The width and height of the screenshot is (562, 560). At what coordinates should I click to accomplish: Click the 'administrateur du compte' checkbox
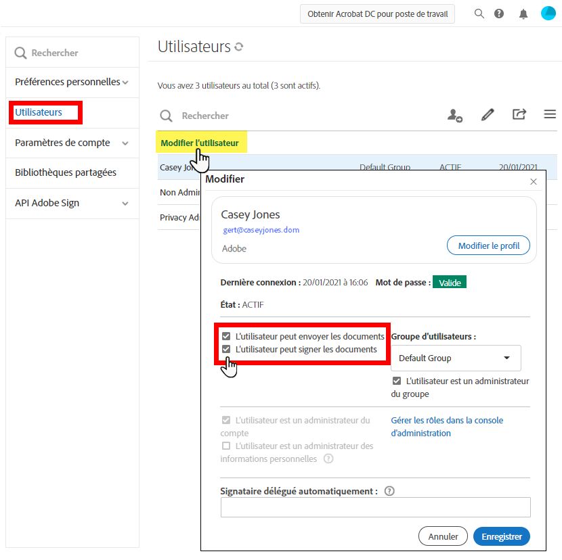[226, 420]
